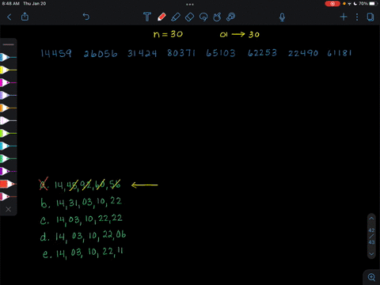Image resolution: width=380 pixels, height=285 pixels.
Task: Tap the yellow 'n = 30' note
Action: [x=168, y=34]
